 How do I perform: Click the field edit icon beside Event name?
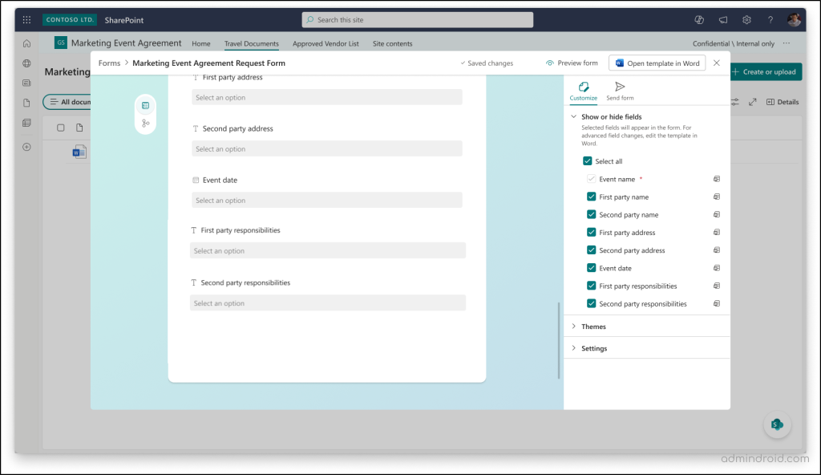click(716, 178)
